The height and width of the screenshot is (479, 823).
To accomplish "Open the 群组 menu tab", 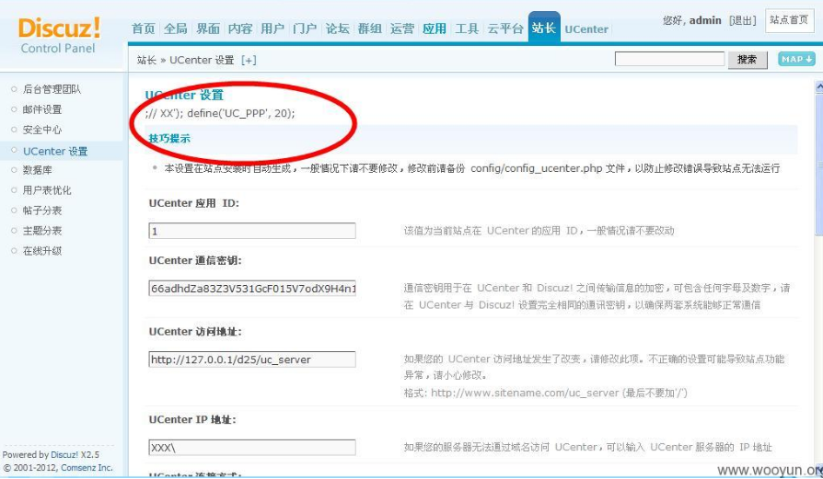I will 369,29.
